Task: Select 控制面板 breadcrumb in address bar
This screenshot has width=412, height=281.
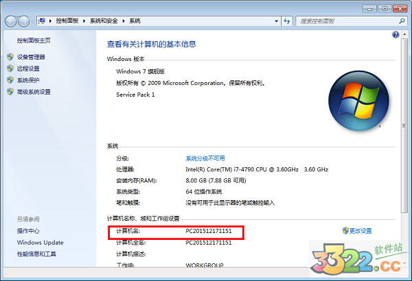Action: coord(67,21)
